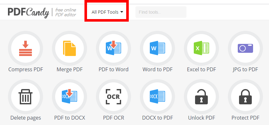Click the "Delete pages" text label
This screenshot has height=125, width=269.
point(26,118)
